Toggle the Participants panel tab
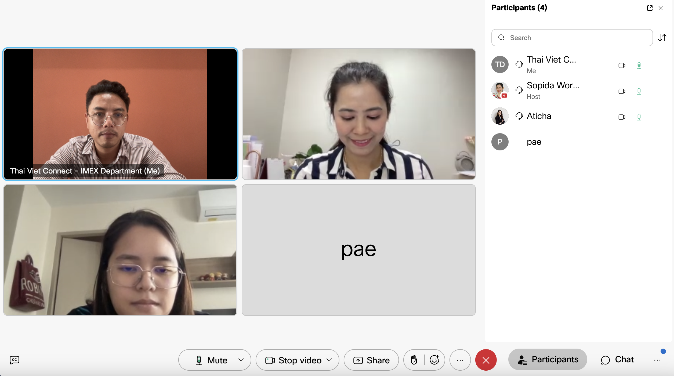Screen dimensions: 674x376 pos(548,359)
